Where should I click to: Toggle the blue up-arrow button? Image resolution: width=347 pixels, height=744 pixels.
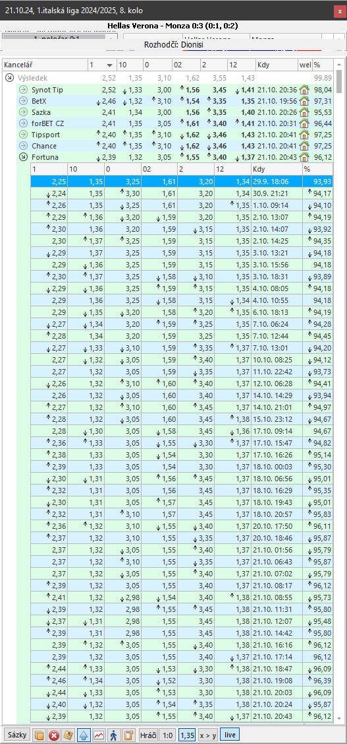coord(84,735)
